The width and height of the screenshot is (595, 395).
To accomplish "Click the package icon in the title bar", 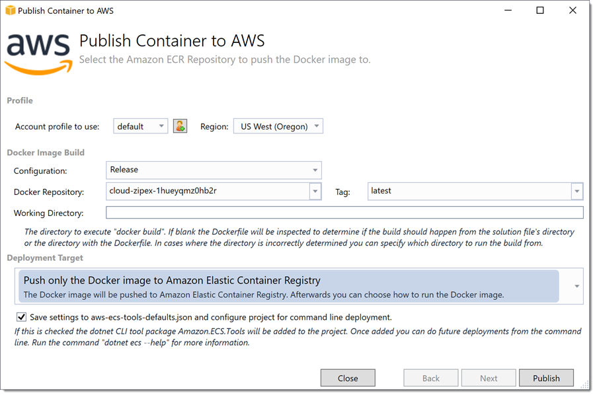I will (10, 10).
